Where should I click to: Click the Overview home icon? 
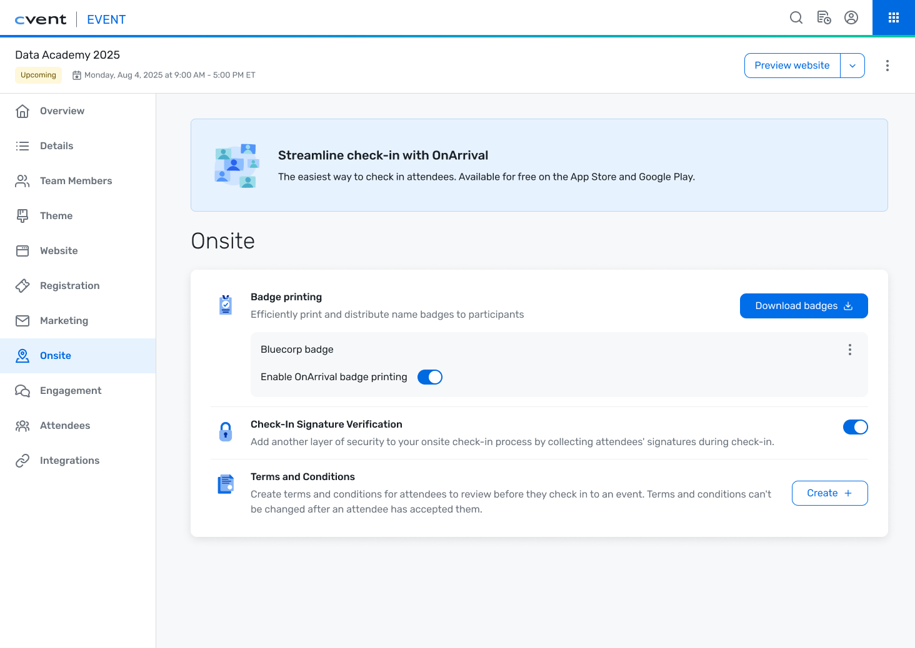(22, 111)
